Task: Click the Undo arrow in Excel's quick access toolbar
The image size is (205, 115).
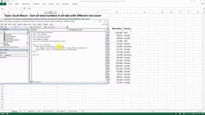Action: coord(8,1)
